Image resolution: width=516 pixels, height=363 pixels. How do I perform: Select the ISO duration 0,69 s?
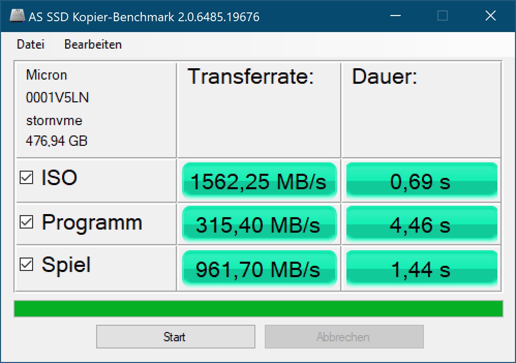[421, 181]
